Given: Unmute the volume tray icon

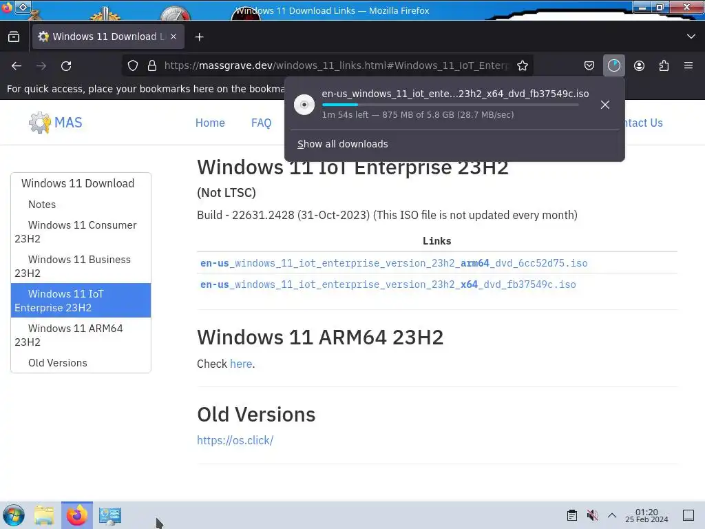Looking at the screenshot, I should point(593,515).
